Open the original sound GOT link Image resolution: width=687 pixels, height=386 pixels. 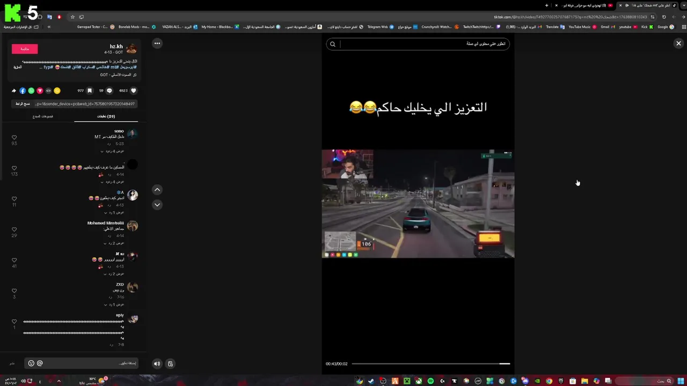click(119, 75)
